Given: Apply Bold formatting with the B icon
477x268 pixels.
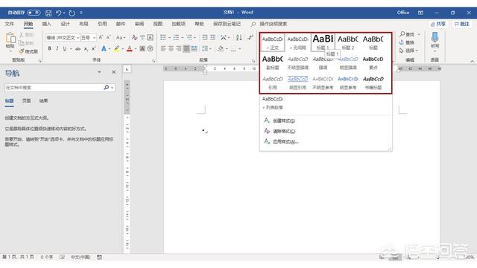Looking at the screenshot, I should click(50, 48).
